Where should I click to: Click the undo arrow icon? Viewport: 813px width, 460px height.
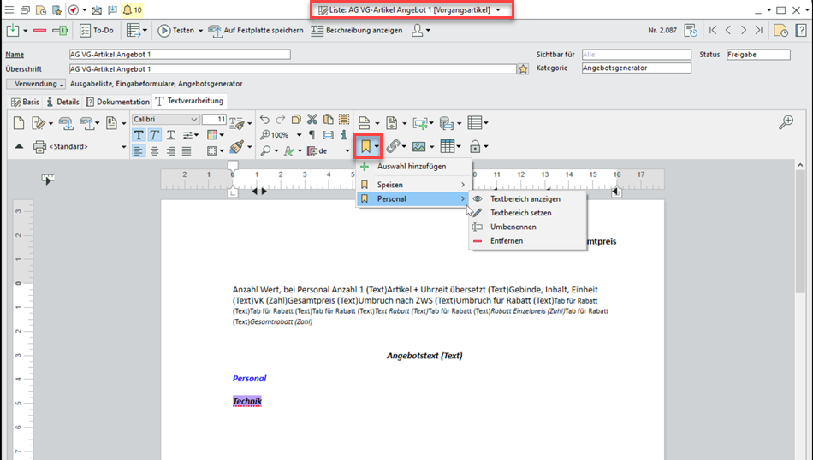[264, 120]
